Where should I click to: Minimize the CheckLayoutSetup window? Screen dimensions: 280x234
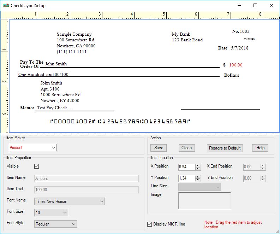(x=239, y=5)
